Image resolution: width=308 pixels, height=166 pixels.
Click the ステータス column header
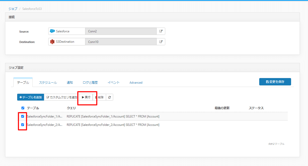coord(256,108)
